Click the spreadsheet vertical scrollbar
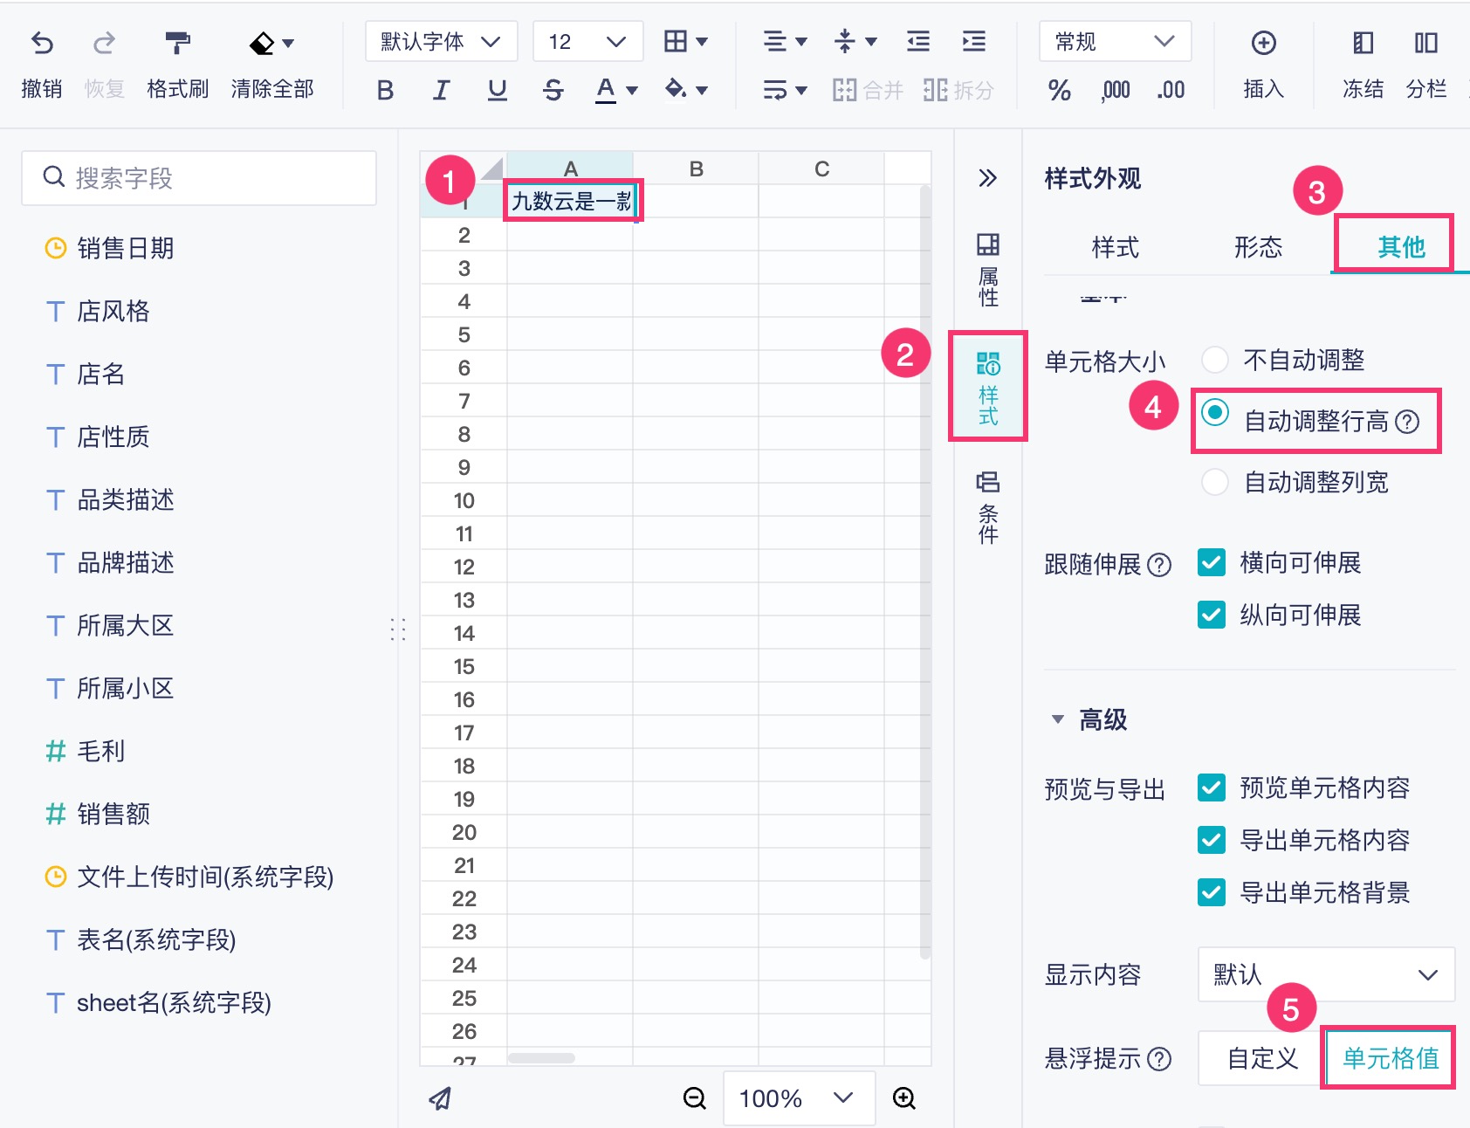 pyautogui.click(x=925, y=572)
